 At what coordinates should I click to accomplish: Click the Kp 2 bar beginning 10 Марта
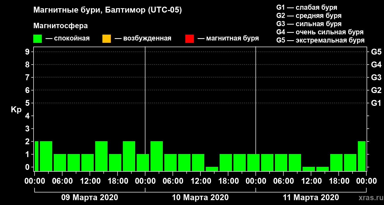pyautogui.click(x=157, y=156)
